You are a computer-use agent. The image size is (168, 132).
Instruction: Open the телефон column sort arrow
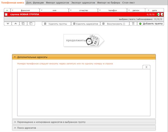coord(100,10)
